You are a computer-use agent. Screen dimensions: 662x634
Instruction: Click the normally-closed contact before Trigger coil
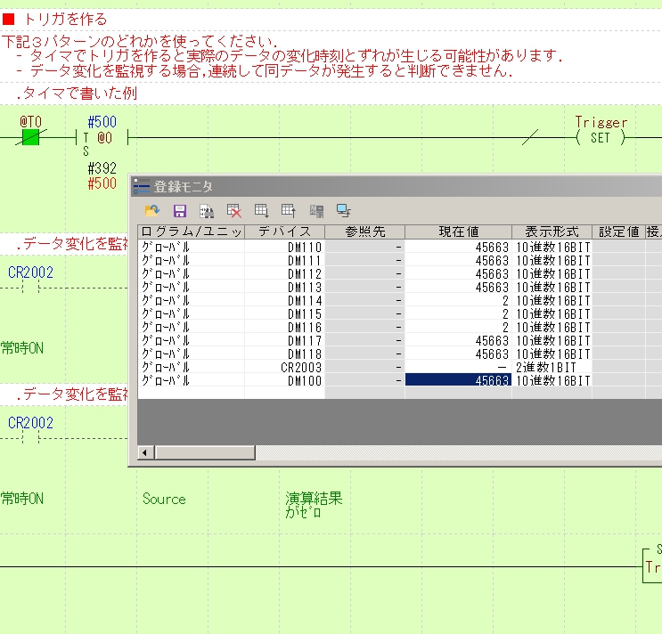pyautogui.click(x=529, y=137)
